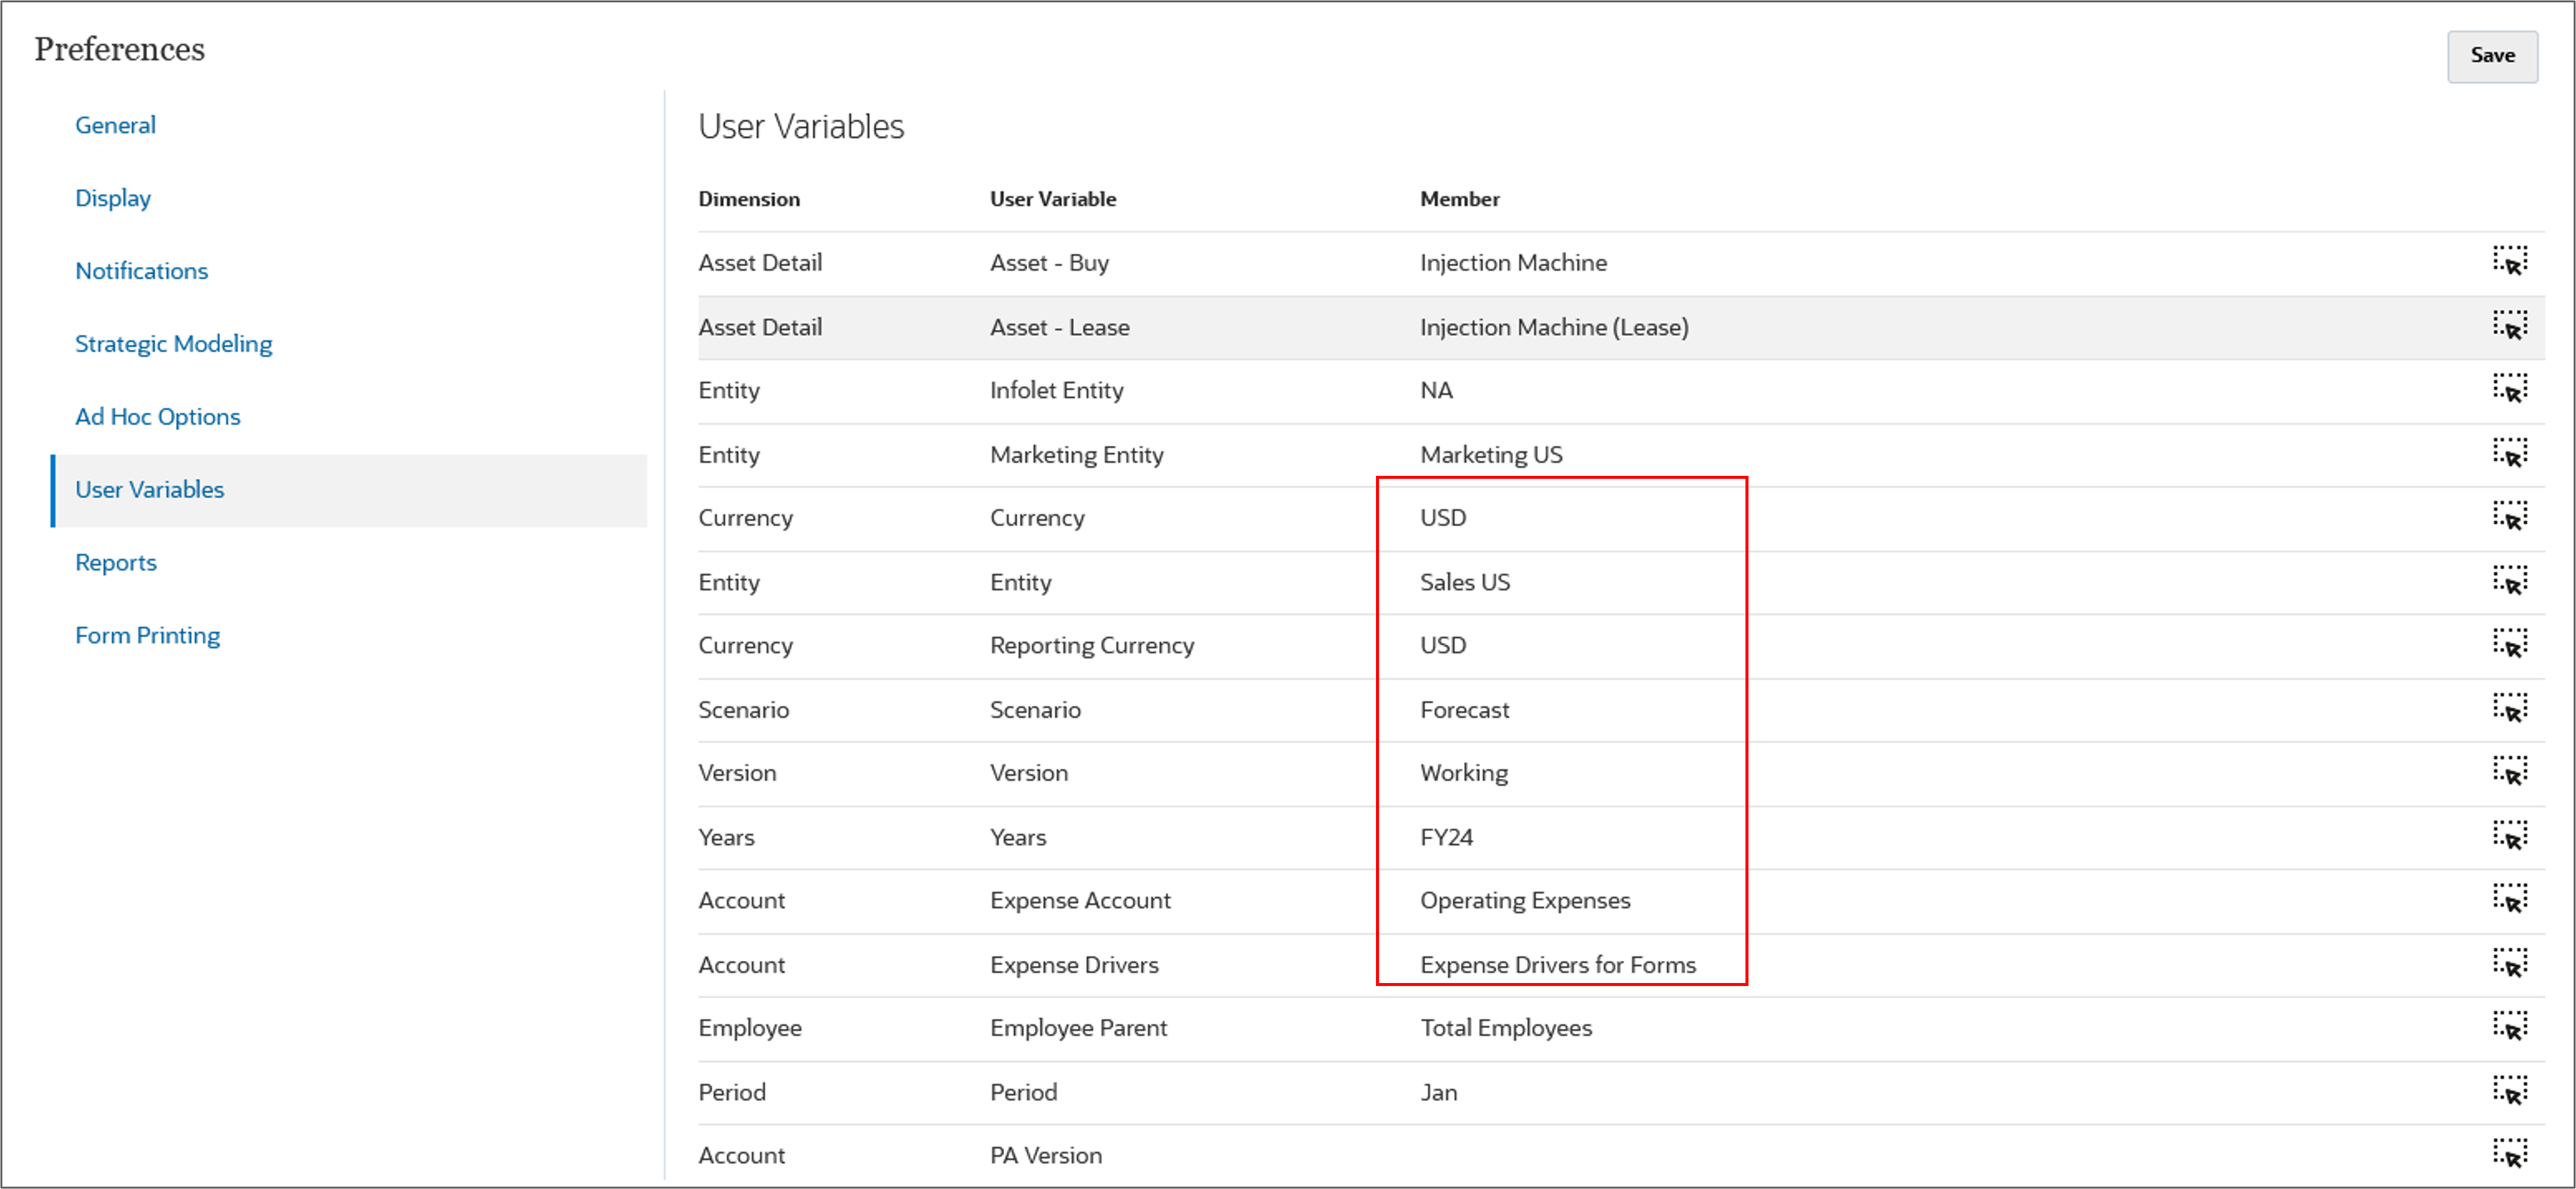
Task: Open Strategic Modeling preferences
Action: click(x=173, y=344)
